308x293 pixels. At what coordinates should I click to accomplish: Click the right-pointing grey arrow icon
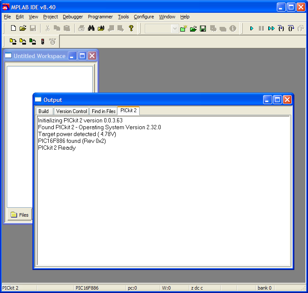120,28
